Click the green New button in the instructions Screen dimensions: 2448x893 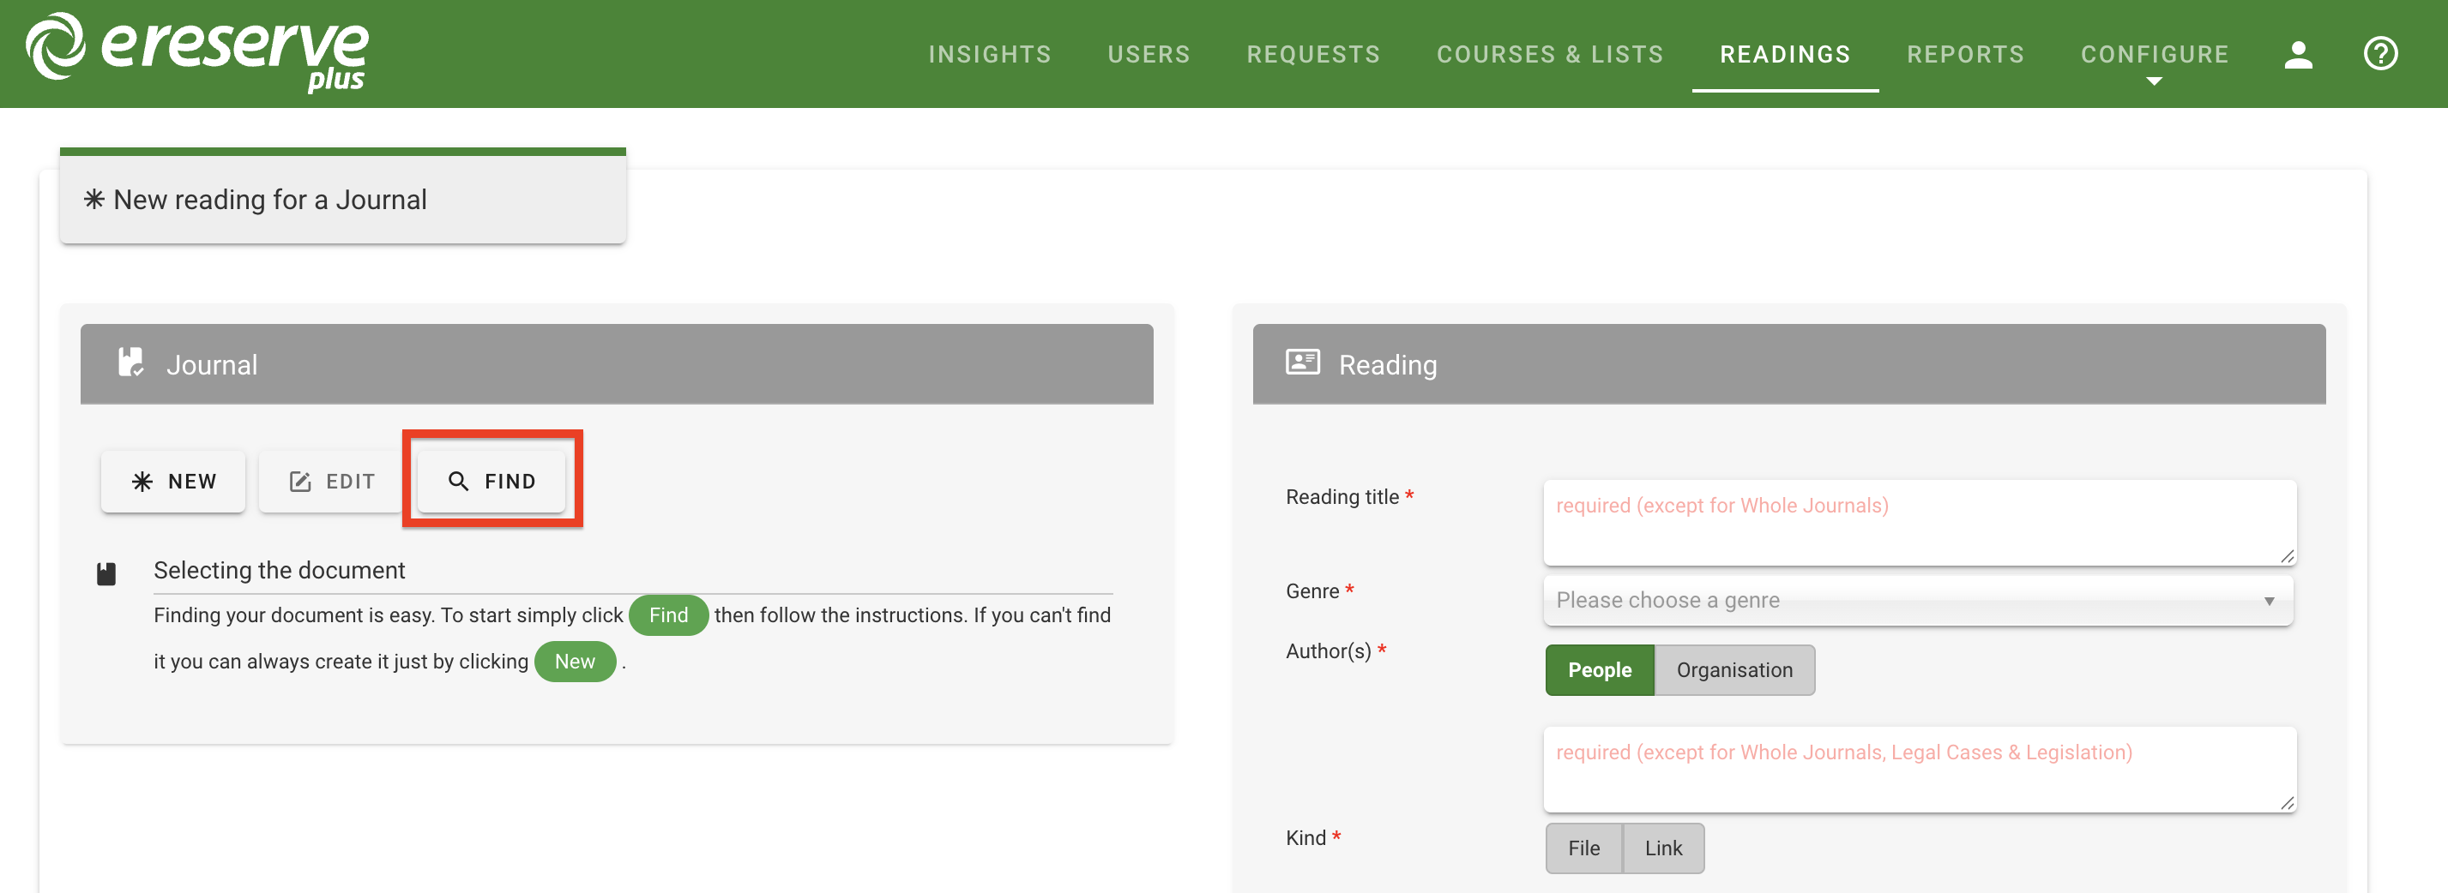click(574, 662)
